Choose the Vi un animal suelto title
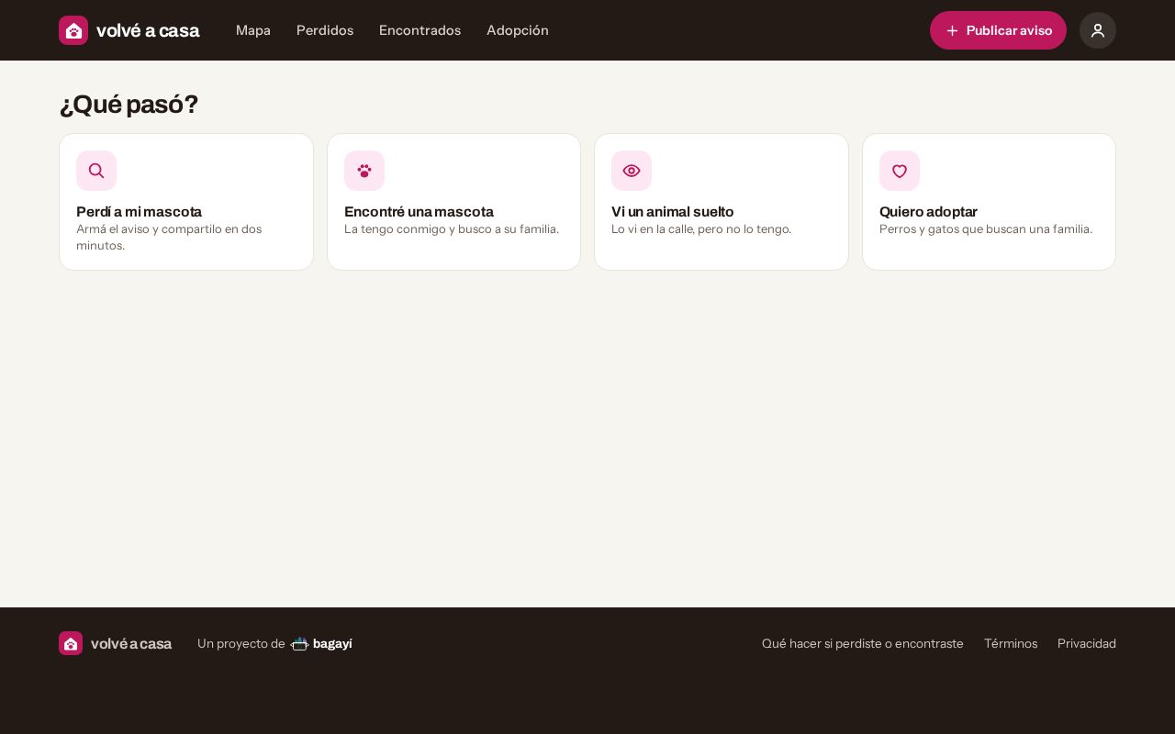 [x=673, y=212]
